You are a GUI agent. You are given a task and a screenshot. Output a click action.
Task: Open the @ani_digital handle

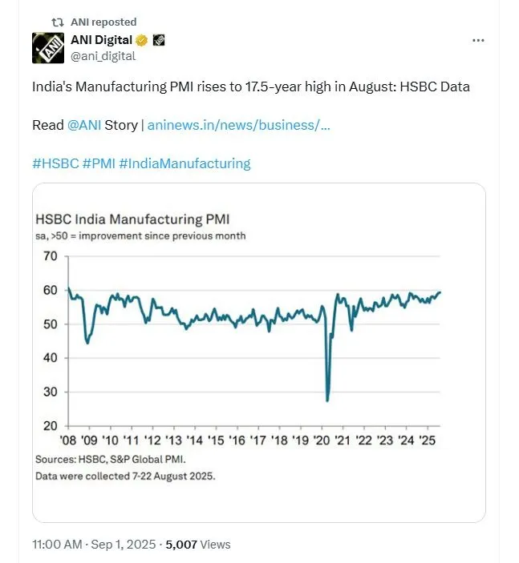[103, 56]
